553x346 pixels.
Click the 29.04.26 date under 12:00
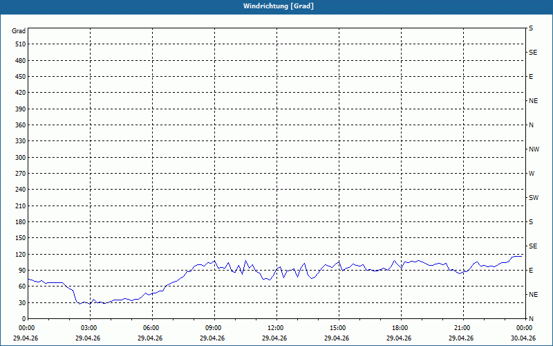[x=274, y=338]
